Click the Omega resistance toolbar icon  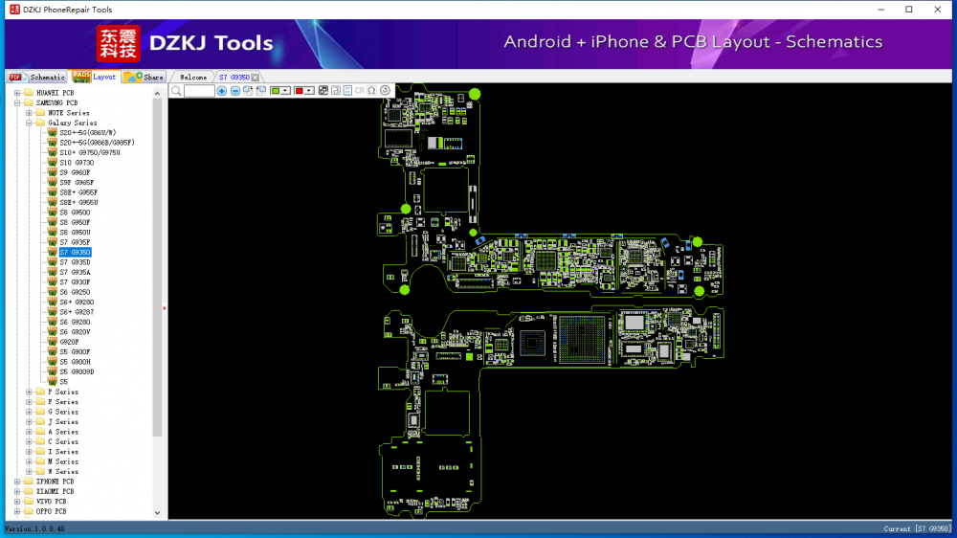click(371, 91)
